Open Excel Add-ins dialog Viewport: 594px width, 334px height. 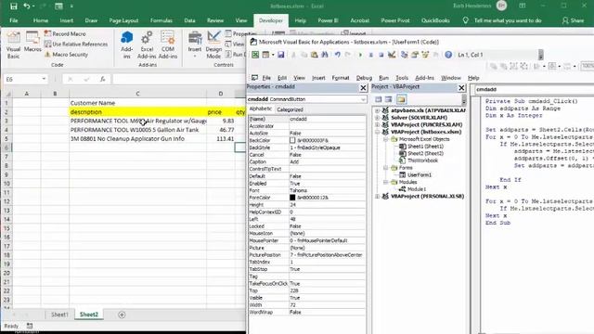147,45
